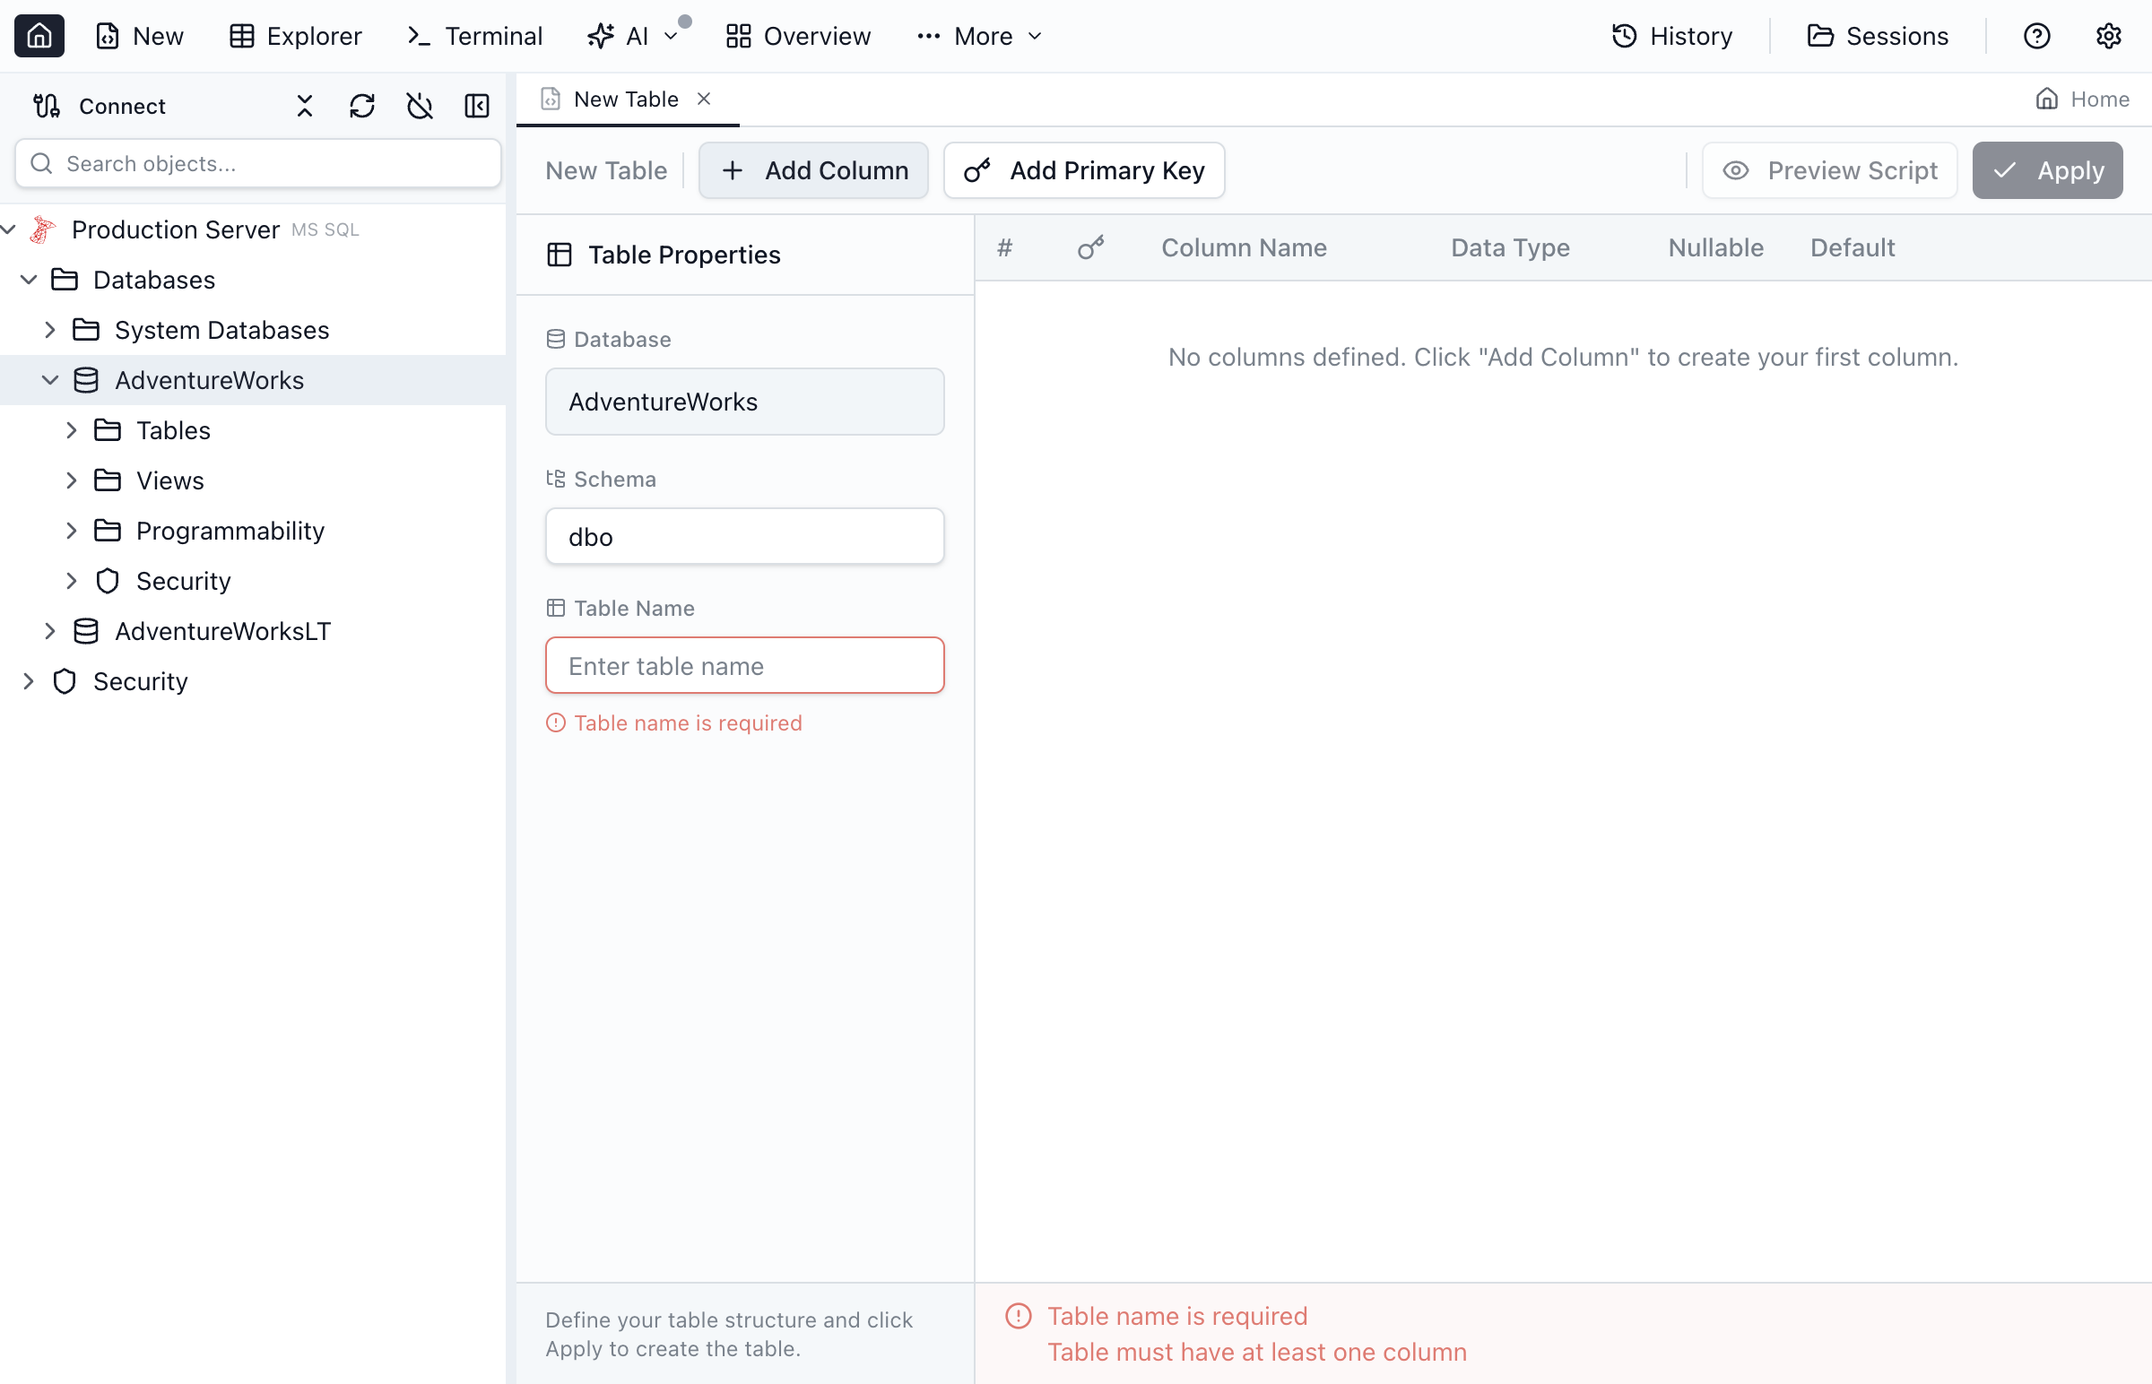2152x1384 pixels.
Task: Open settings gear icon
Action: coord(2108,36)
